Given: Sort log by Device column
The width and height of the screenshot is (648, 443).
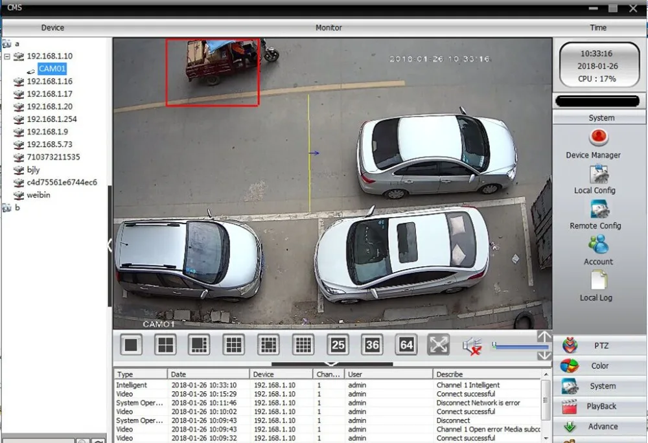Looking at the screenshot, I should pos(281,374).
